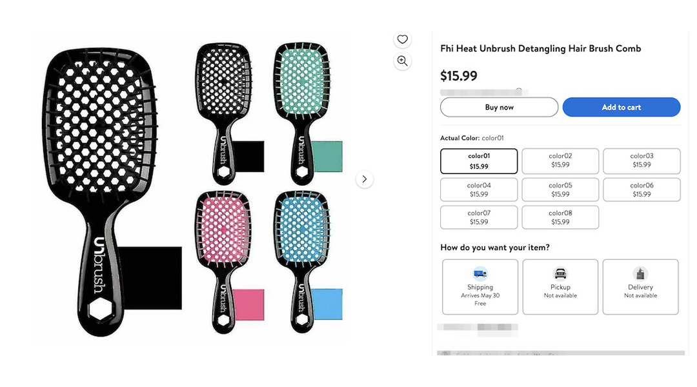The height and width of the screenshot is (387, 697).
Task: Click the Pickup car icon
Action: point(561,273)
